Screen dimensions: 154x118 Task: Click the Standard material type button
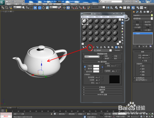(117, 50)
